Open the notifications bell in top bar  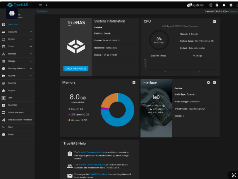pos(224,5)
